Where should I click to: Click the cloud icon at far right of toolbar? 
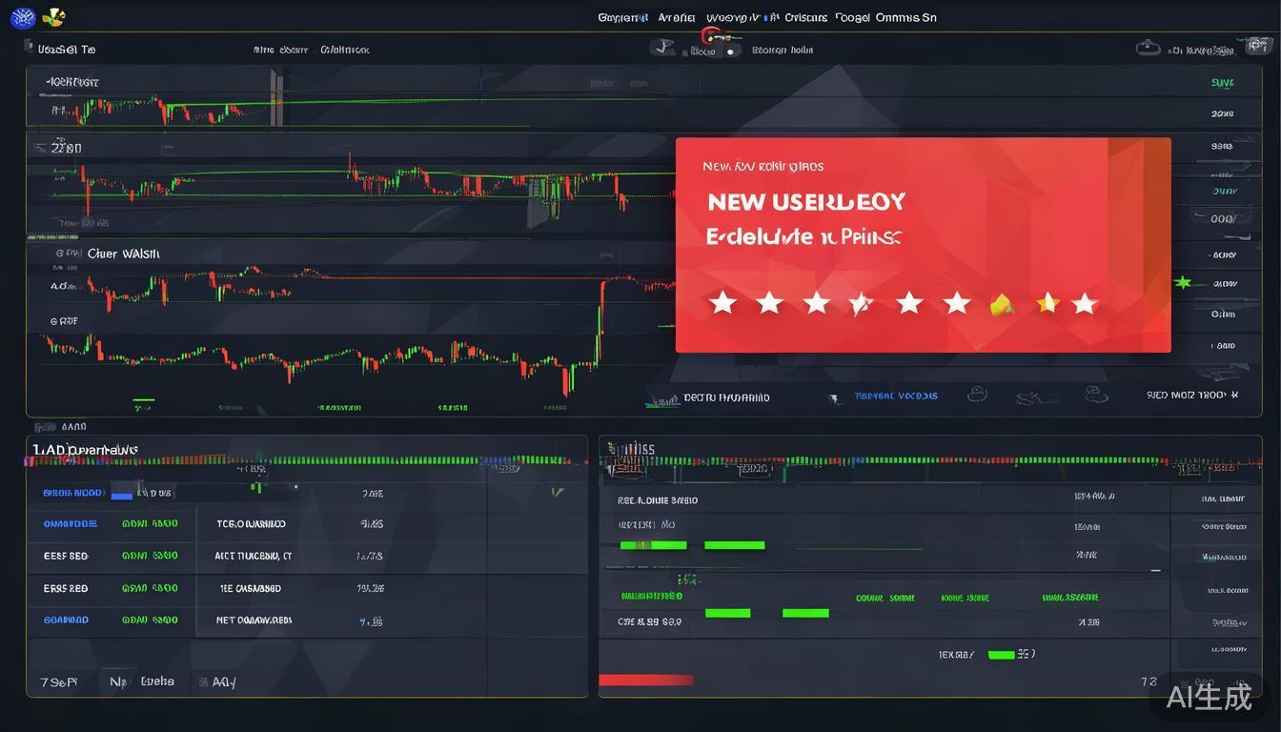click(1148, 49)
